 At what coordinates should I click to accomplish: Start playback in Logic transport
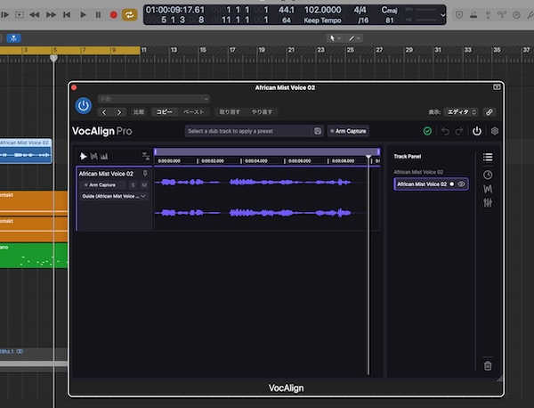(83, 14)
